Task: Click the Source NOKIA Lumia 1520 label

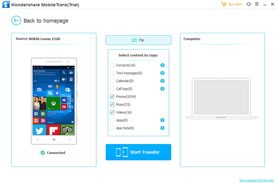Action: tap(38, 39)
